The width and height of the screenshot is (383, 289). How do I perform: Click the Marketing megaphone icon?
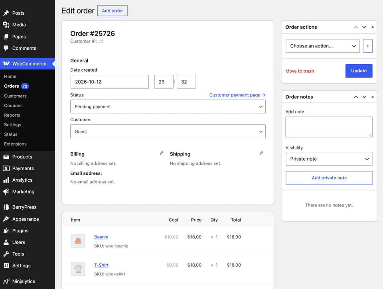[x=6, y=192]
